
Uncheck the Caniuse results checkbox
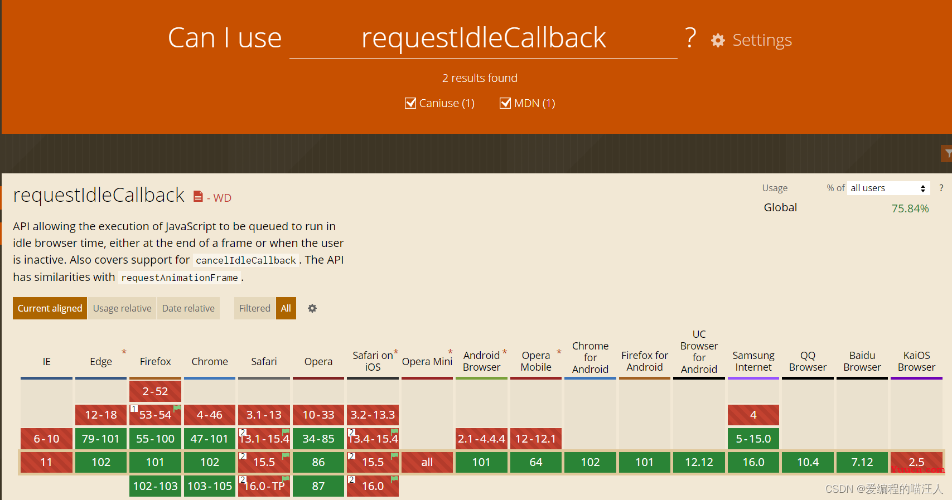[410, 103]
